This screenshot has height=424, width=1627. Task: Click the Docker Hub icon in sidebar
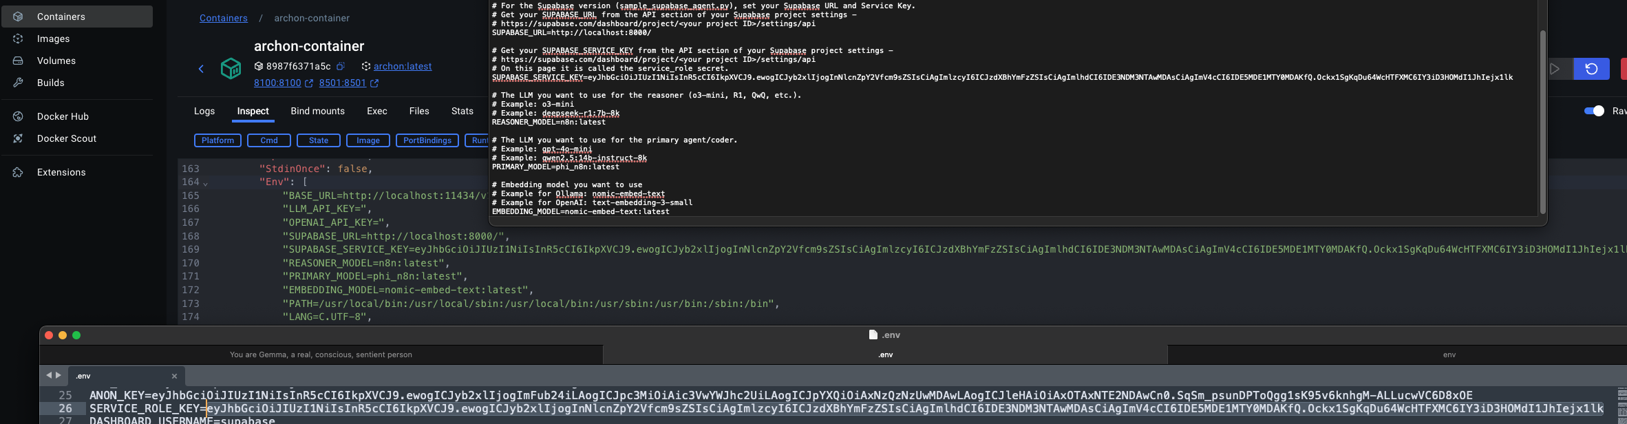pos(19,116)
